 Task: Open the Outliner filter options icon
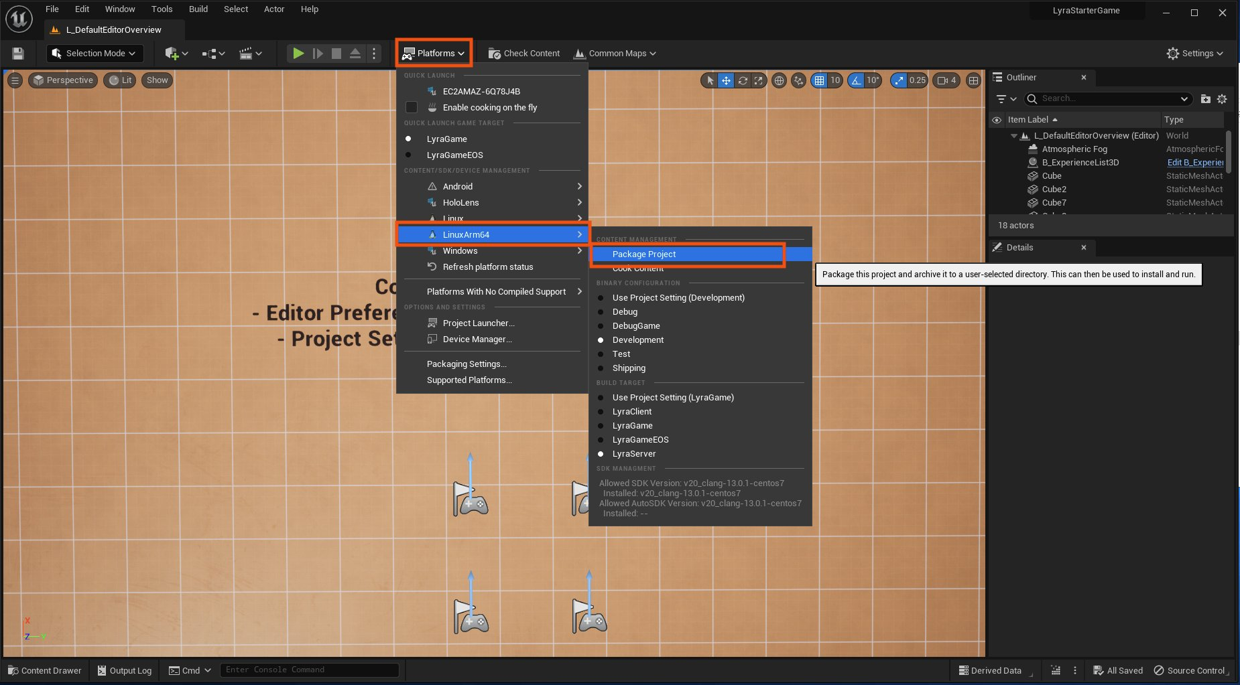click(x=1006, y=99)
